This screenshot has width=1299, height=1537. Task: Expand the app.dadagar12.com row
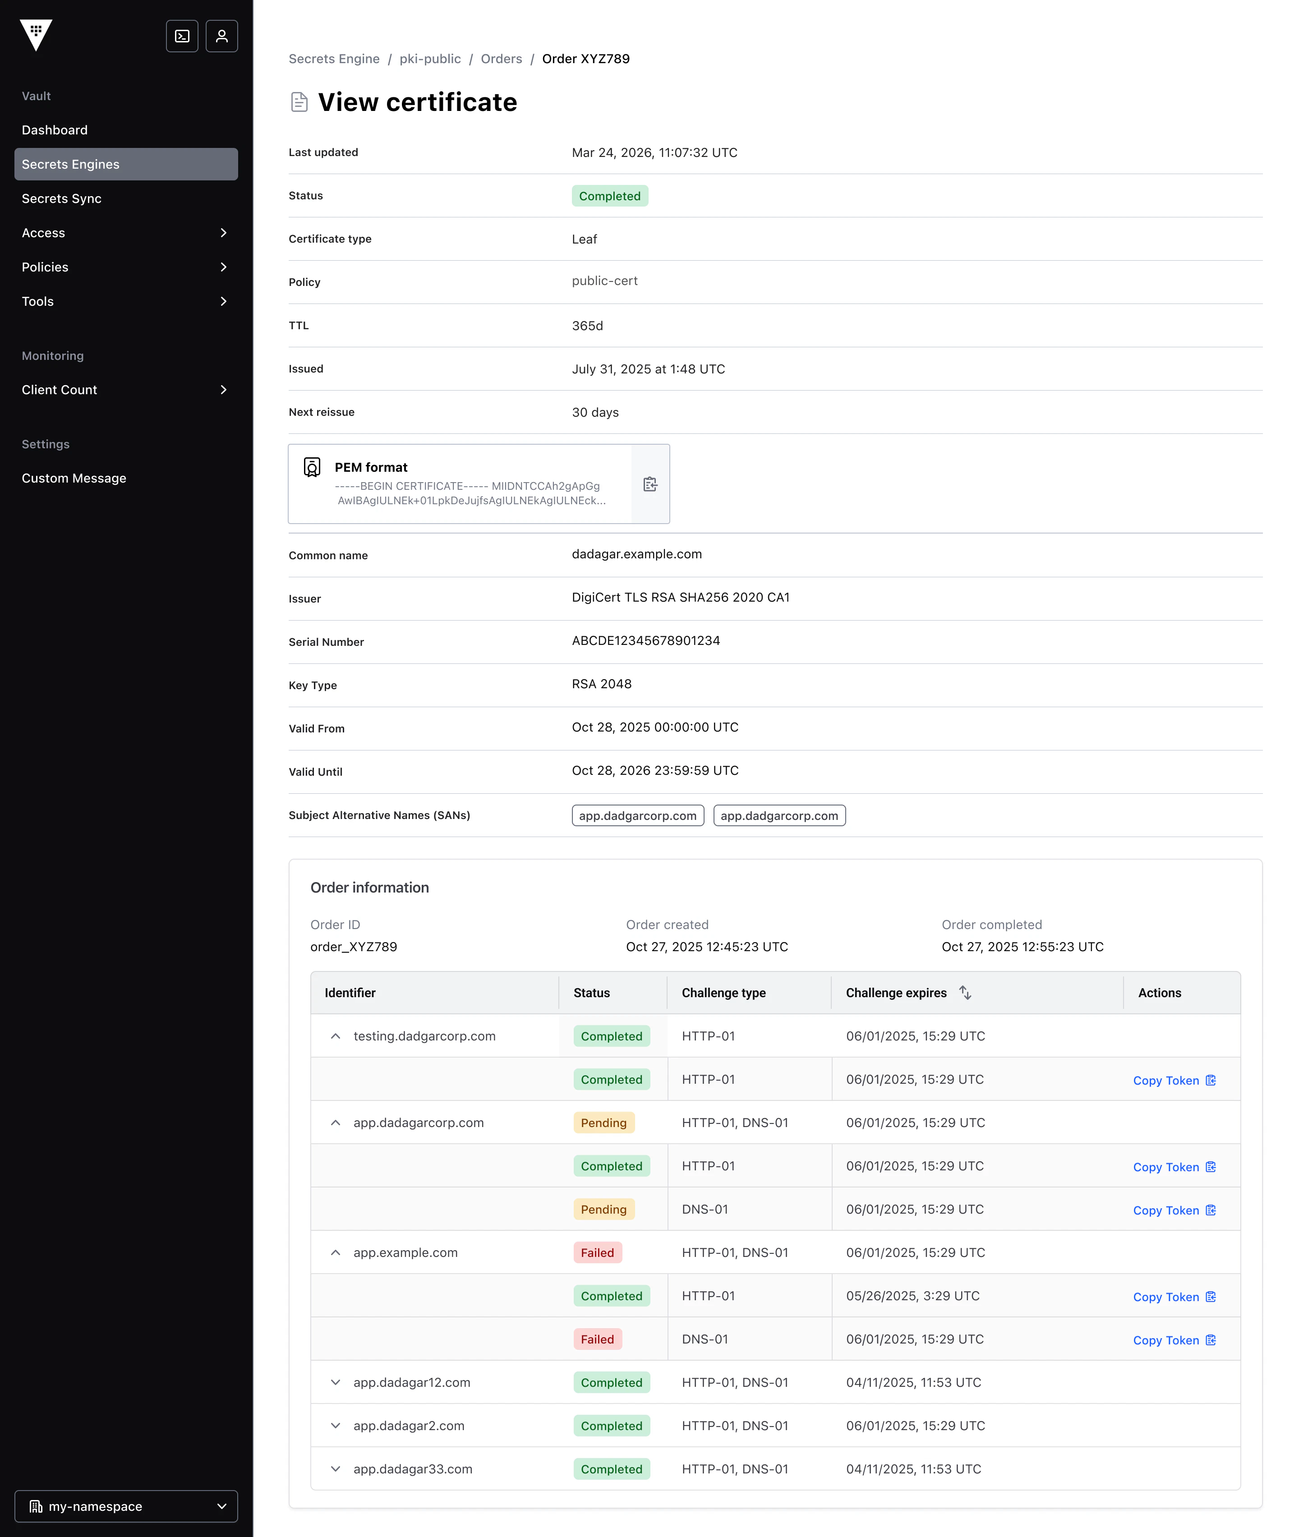(x=336, y=1382)
